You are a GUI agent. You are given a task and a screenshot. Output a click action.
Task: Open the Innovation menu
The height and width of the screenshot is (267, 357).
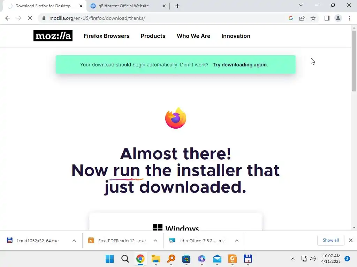point(236,36)
